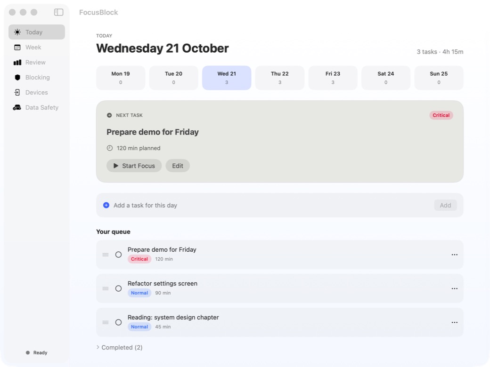The height and width of the screenshot is (367, 490).
Task: Switch to Thu 22 day tab
Action: click(280, 78)
